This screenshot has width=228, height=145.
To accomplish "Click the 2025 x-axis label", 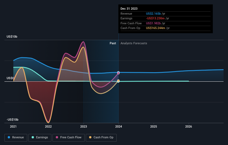I will point(154,126).
